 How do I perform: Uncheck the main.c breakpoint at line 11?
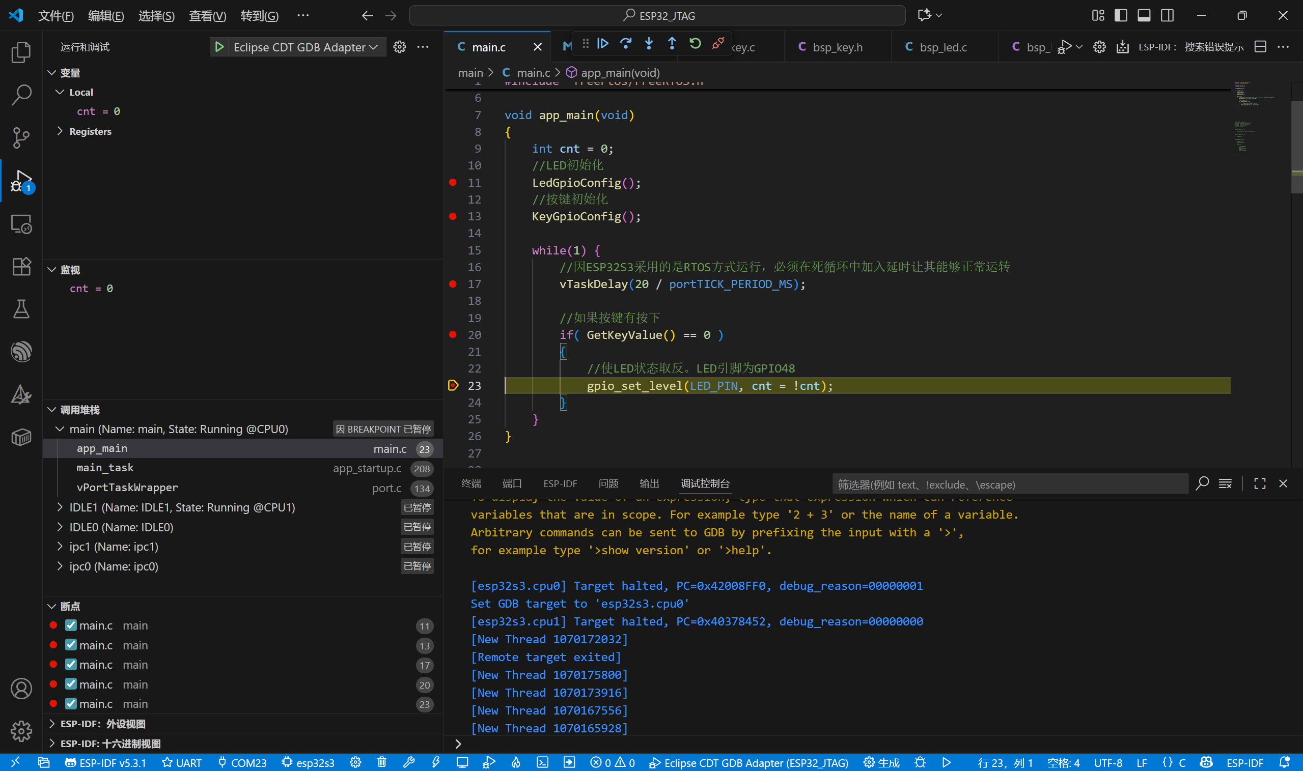tap(71, 625)
